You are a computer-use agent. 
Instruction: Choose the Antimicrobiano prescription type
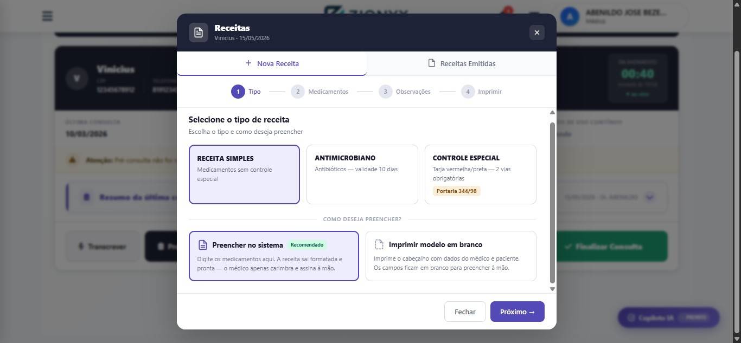[x=362, y=174]
